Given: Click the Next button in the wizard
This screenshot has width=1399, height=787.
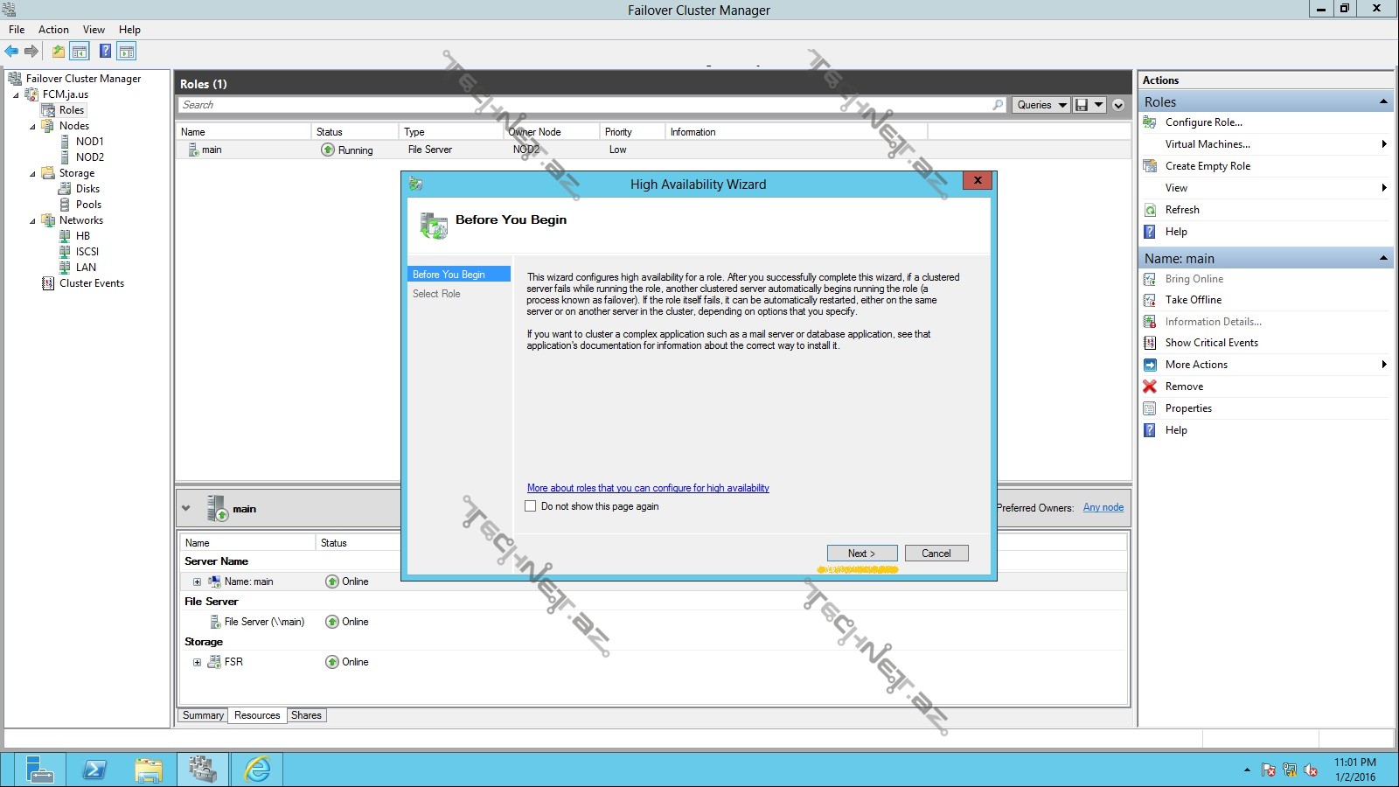Looking at the screenshot, I should coord(861,554).
